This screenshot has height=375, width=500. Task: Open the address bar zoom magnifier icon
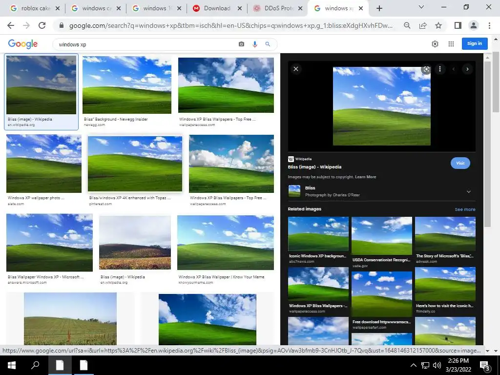click(407, 25)
